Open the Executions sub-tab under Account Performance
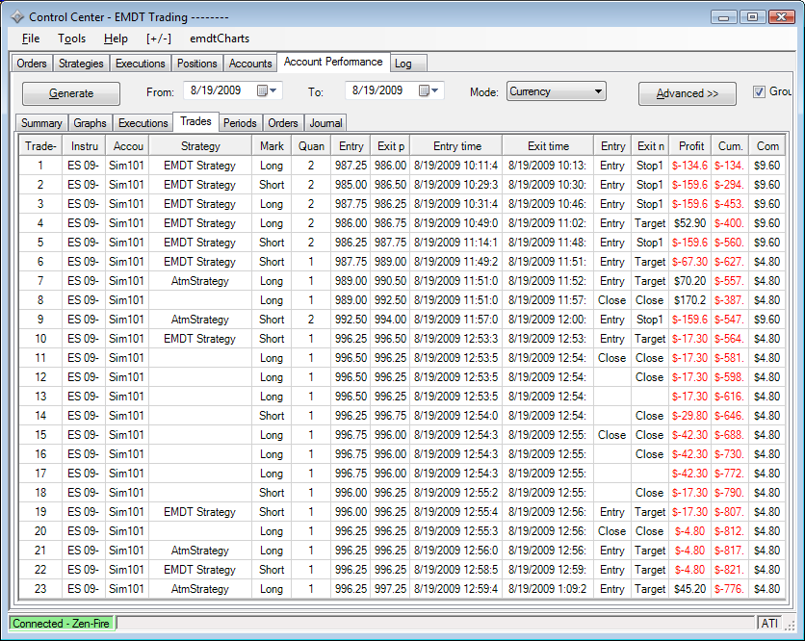 pyautogui.click(x=143, y=123)
